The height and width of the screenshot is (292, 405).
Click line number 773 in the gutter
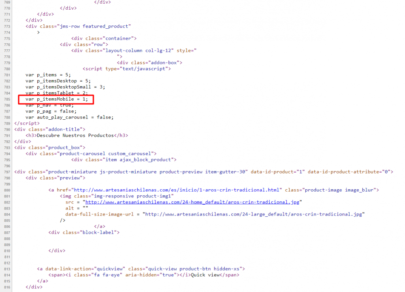(x=7, y=27)
